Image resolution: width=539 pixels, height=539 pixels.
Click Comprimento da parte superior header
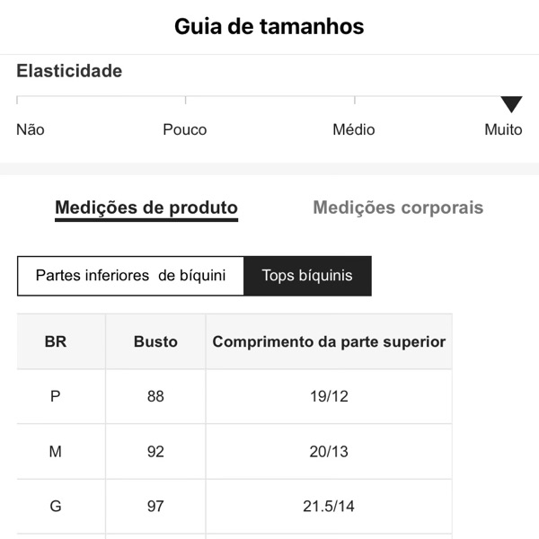pyautogui.click(x=329, y=341)
